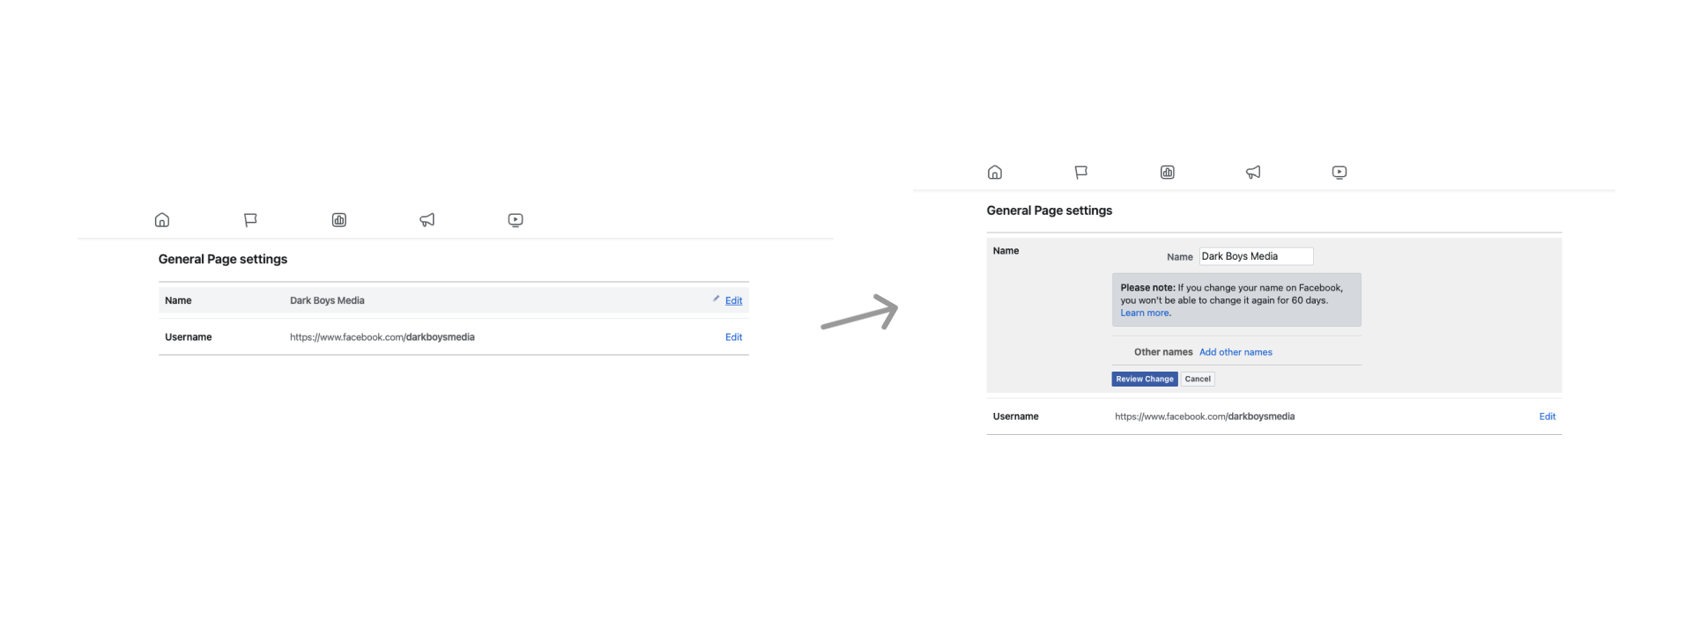1692x634 pixels.
Task: Click the facebook.com/darkboysmedia URL in left panel
Action: point(382,337)
